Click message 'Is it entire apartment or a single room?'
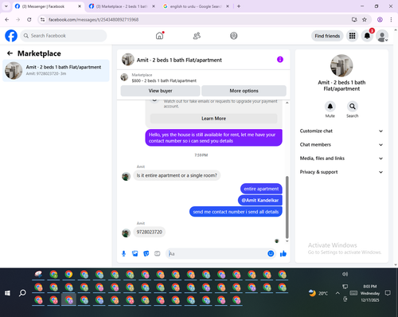 [177, 175]
